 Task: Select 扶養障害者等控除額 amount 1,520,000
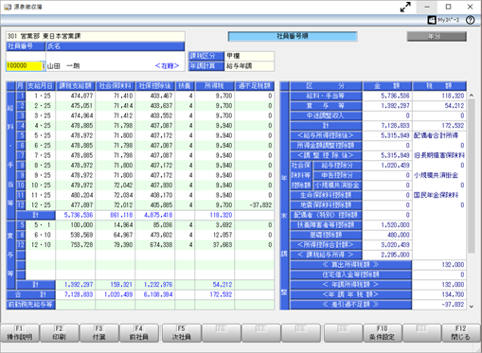tap(395, 225)
